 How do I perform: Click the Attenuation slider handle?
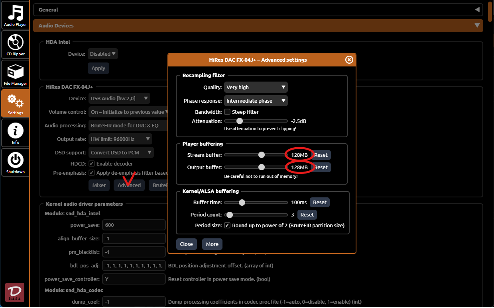click(239, 121)
